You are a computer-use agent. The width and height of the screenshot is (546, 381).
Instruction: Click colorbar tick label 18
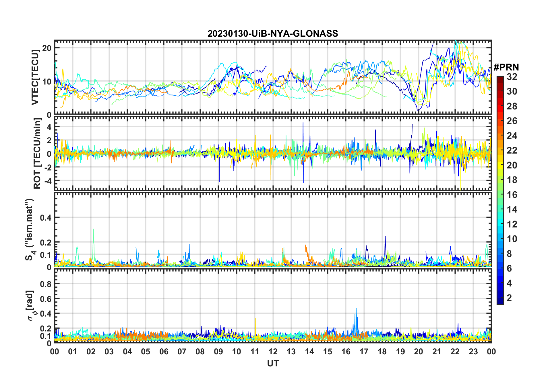point(512,180)
